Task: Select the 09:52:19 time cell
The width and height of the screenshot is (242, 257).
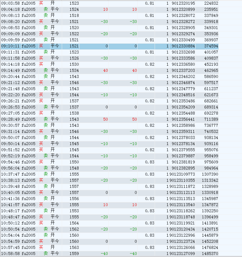Action: tap(10, 156)
